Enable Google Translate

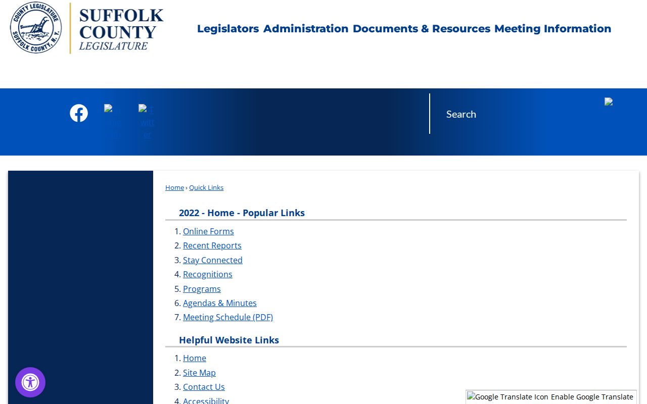(592, 397)
